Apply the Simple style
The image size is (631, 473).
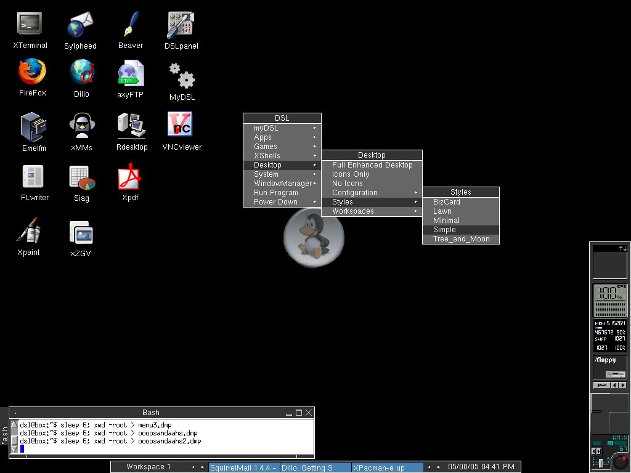pos(461,230)
